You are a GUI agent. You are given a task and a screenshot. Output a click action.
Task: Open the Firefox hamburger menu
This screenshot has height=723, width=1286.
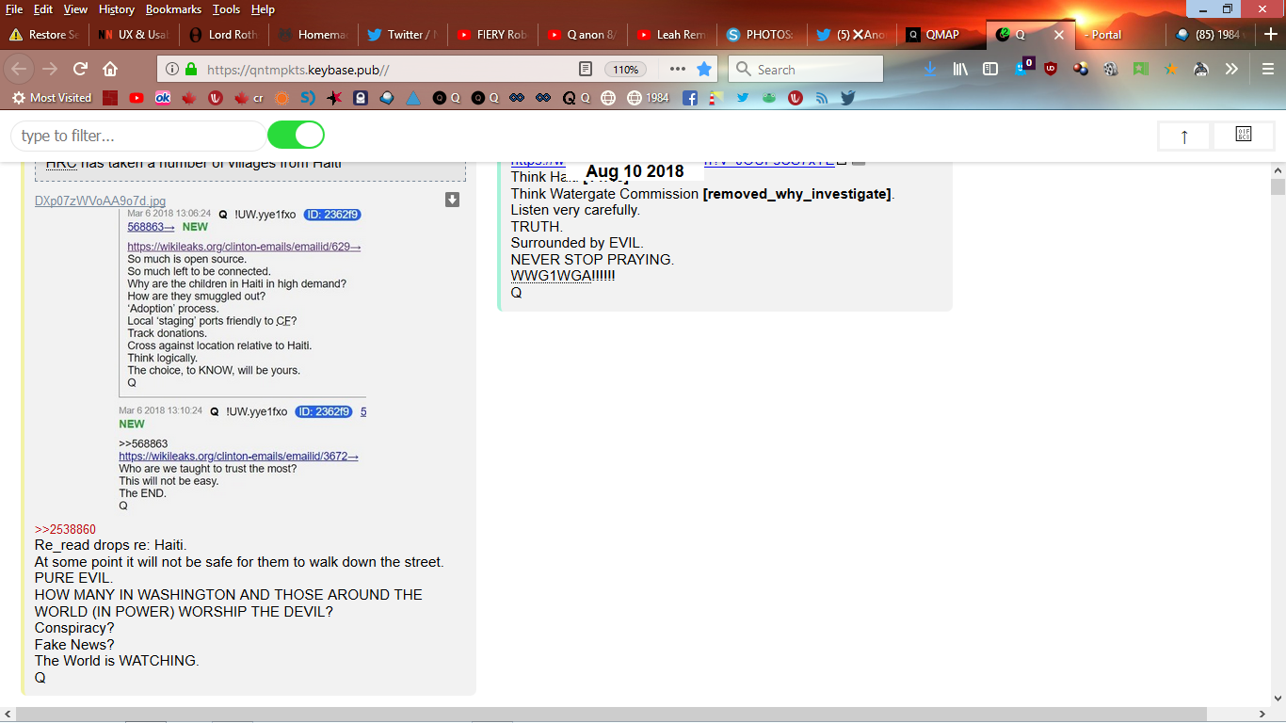(x=1267, y=69)
